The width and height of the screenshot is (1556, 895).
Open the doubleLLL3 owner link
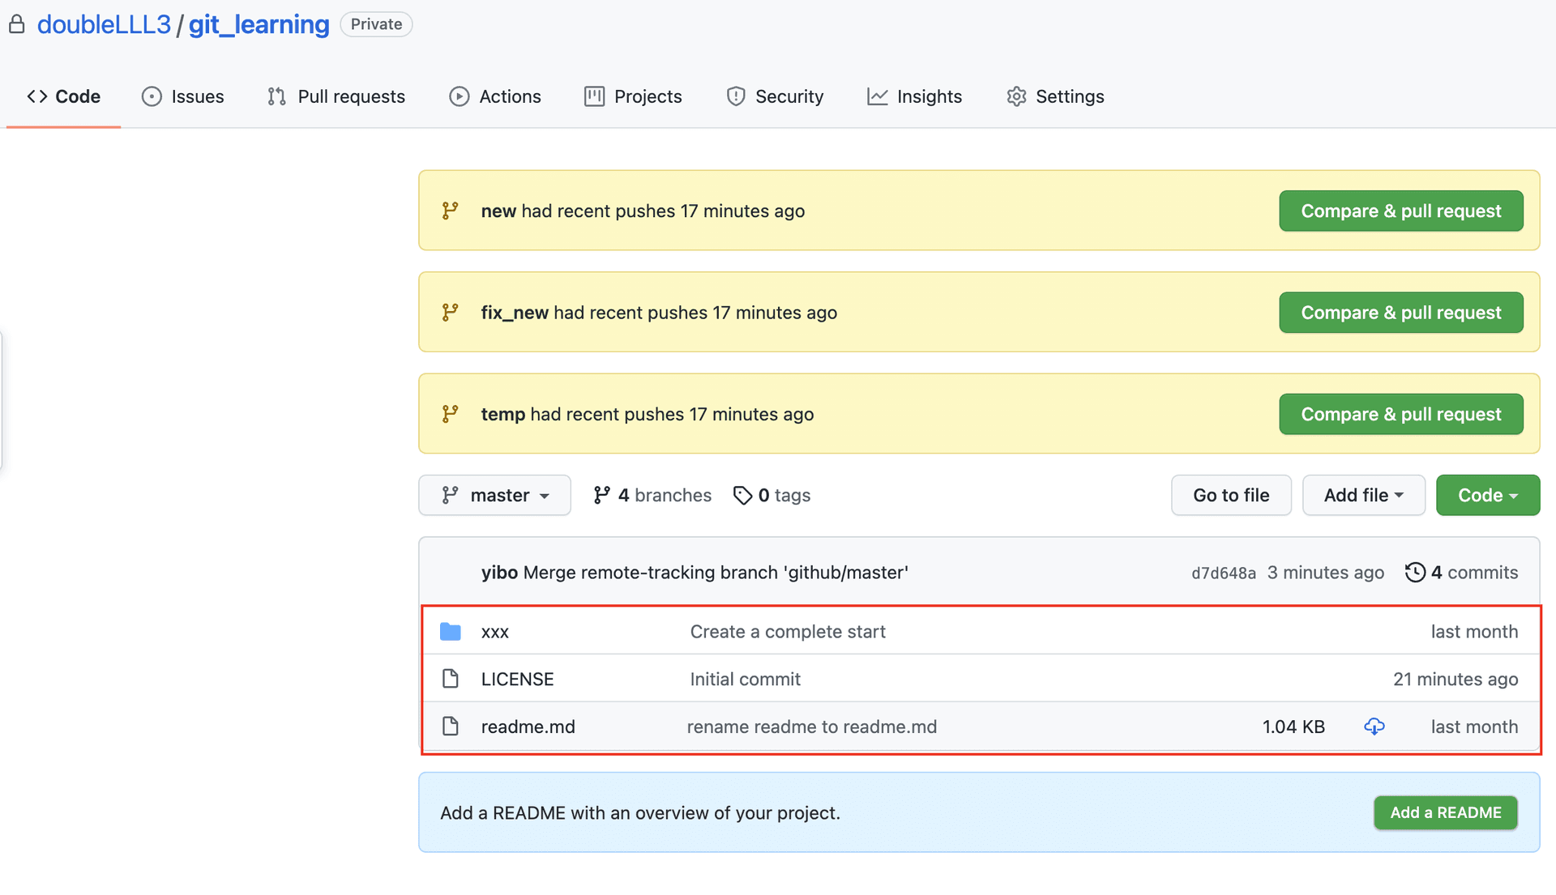(104, 24)
